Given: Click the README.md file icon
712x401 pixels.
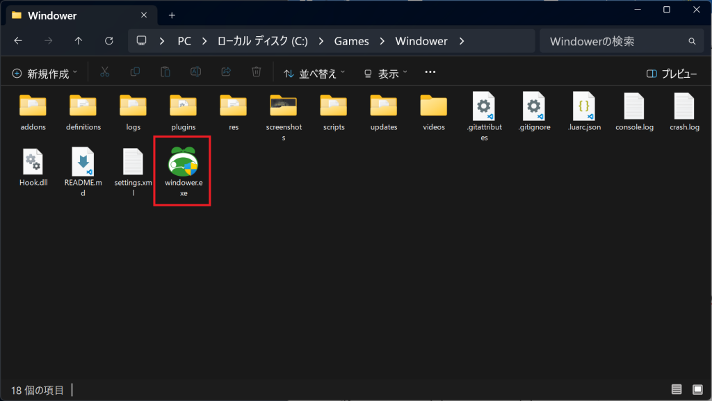Looking at the screenshot, I should click(83, 161).
